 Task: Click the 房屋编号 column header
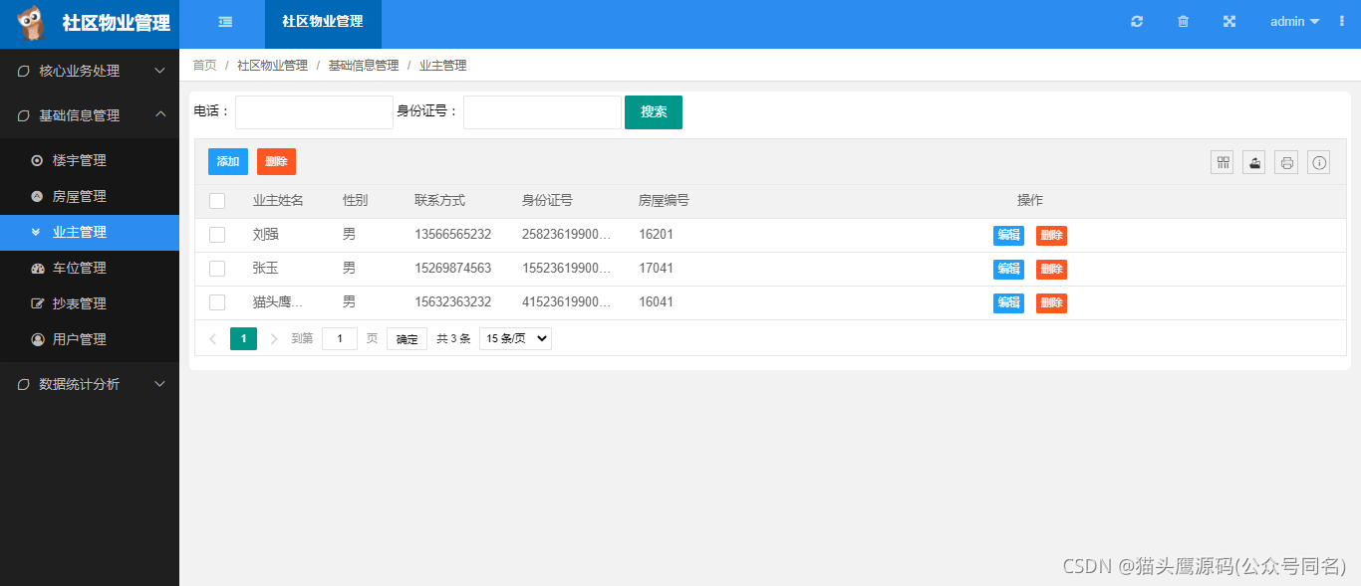point(664,201)
